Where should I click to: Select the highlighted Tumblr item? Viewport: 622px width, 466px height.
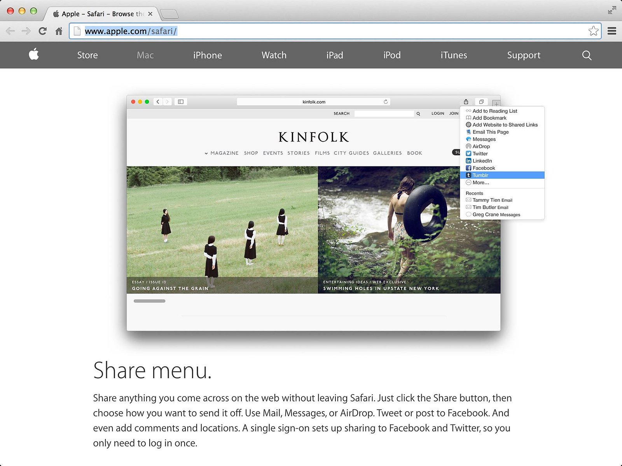502,175
